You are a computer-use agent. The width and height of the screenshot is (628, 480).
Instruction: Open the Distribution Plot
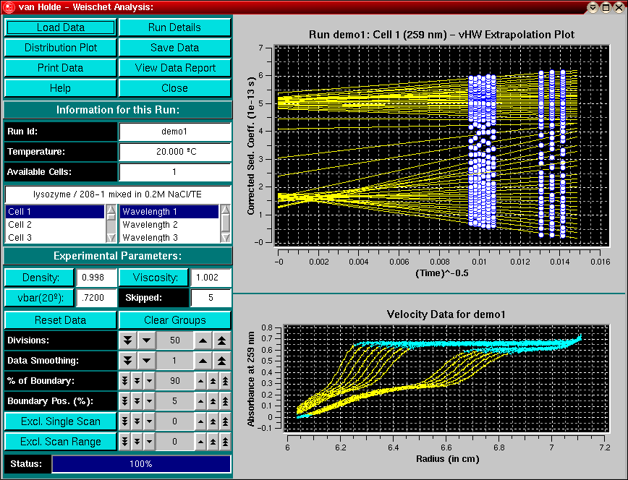[x=61, y=48]
